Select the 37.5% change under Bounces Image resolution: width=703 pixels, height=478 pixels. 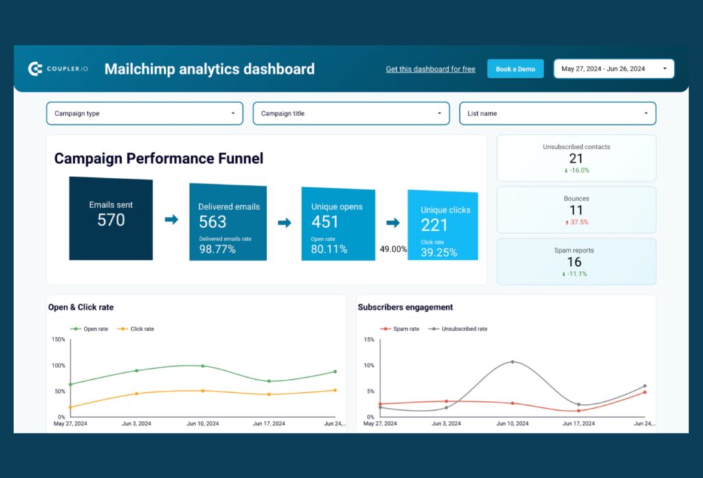coord(577,222)
